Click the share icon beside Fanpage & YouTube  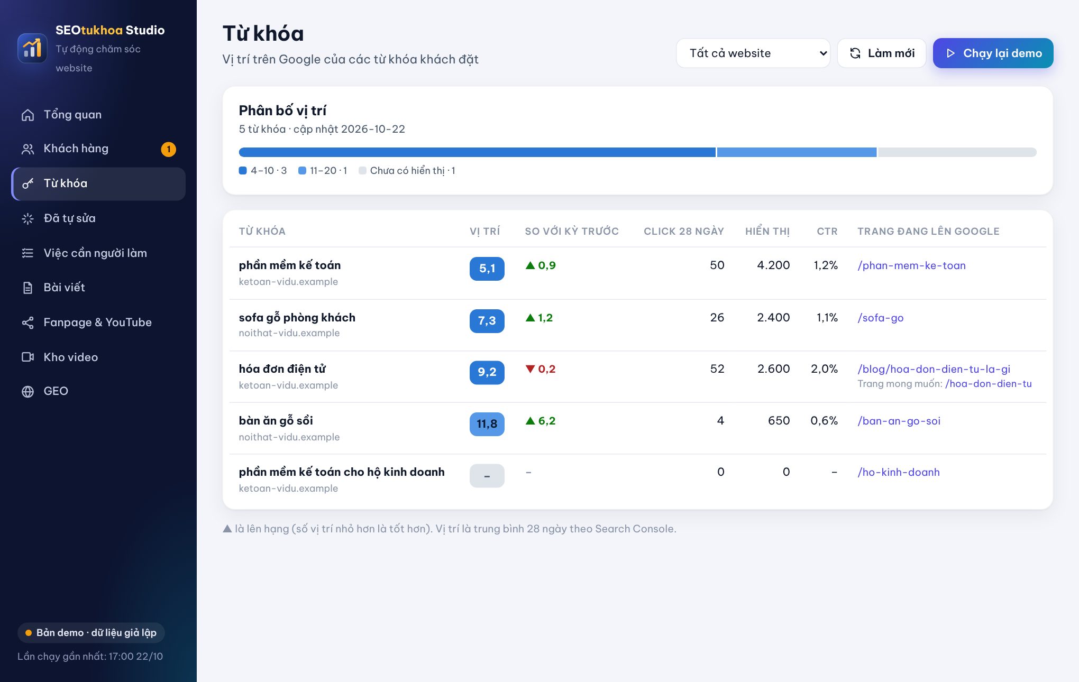[x=28, y=322]
